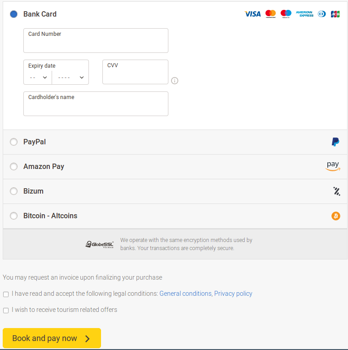Click the CVV info icon
The width and height of the screenshot is (348, 350).
[x=175, y=81]
